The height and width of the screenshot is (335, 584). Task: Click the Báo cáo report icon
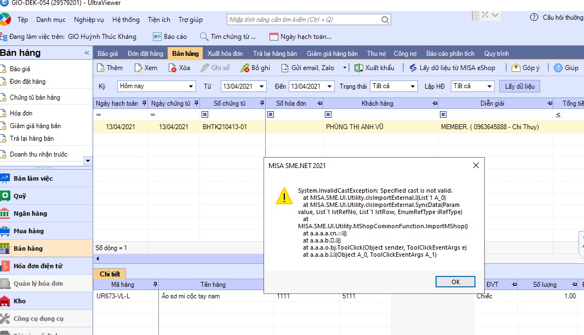[157, 37]
